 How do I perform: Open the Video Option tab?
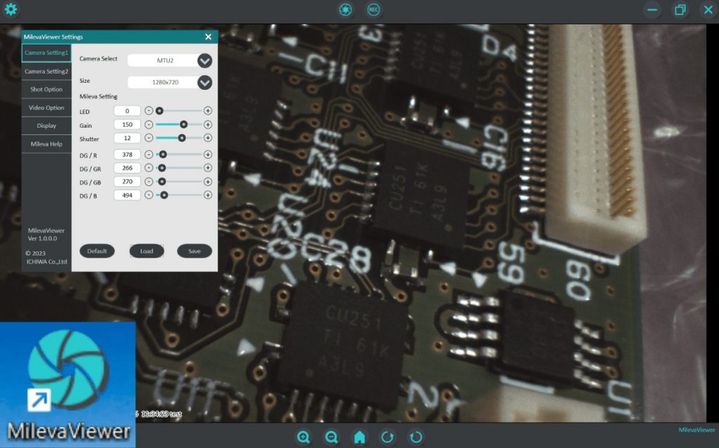[46, 107]
